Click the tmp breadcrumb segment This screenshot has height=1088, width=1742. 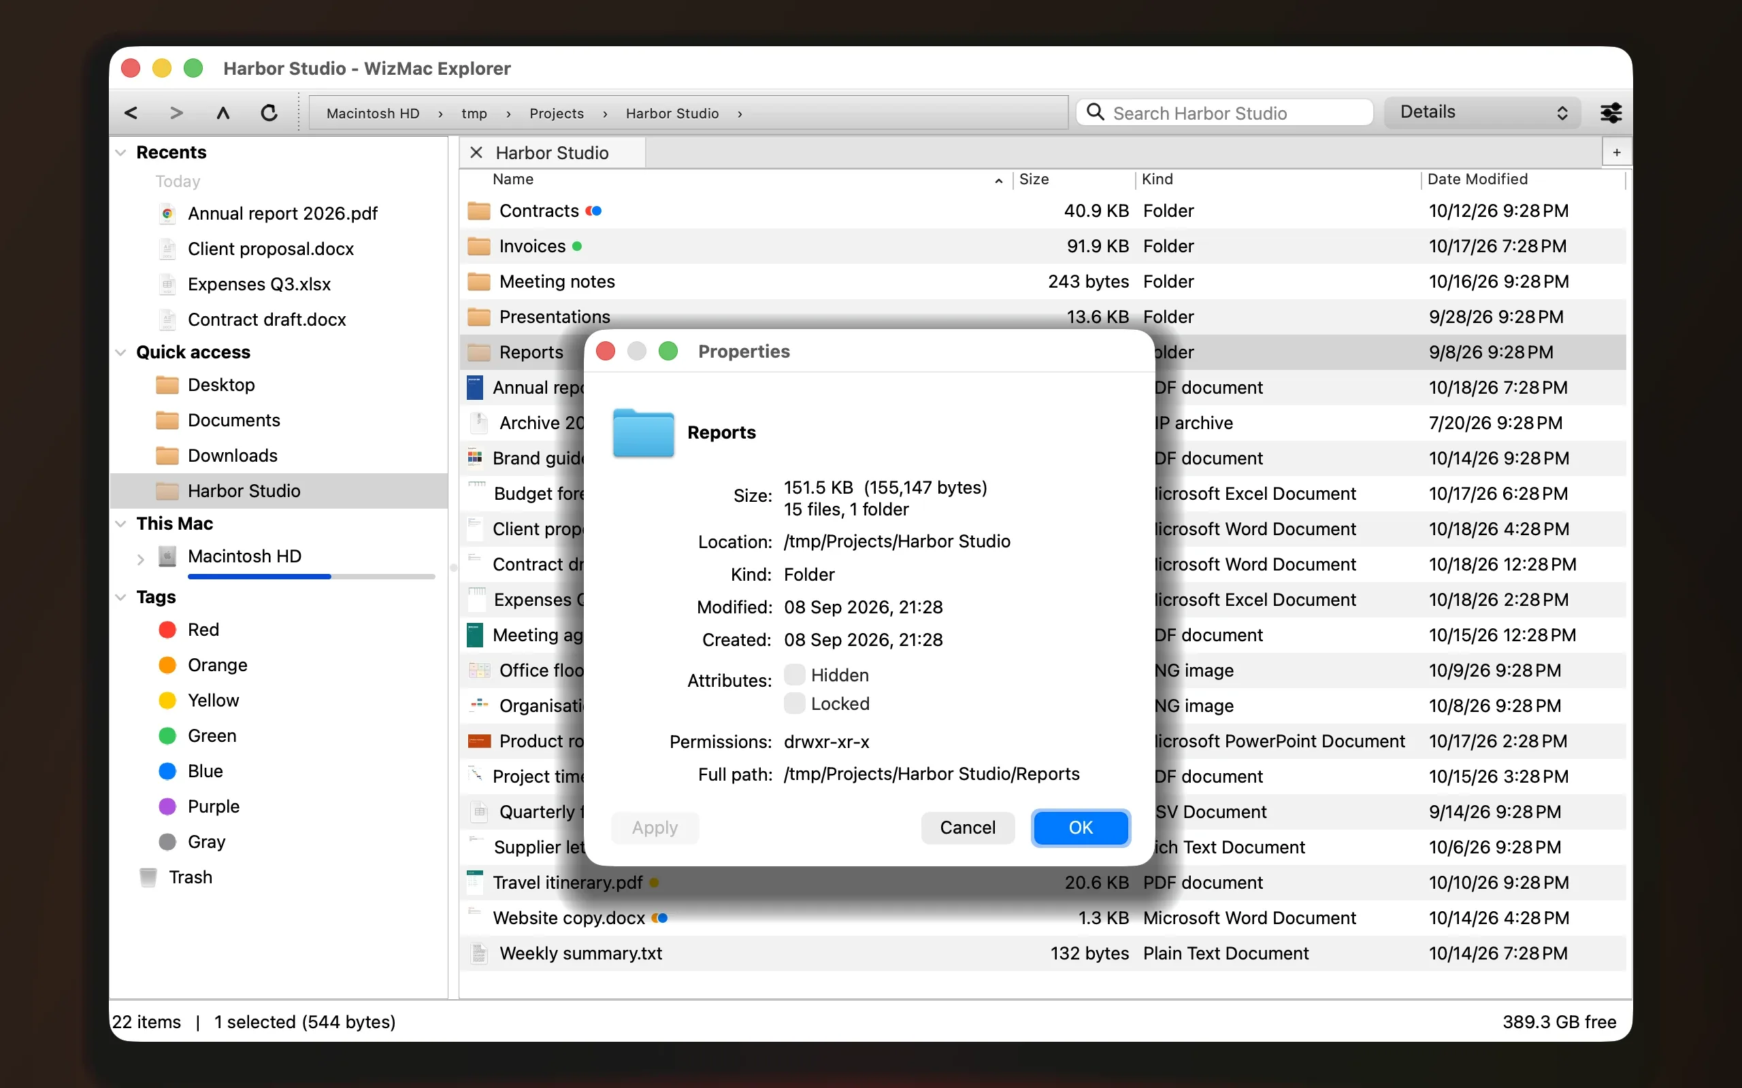point(474,114)
